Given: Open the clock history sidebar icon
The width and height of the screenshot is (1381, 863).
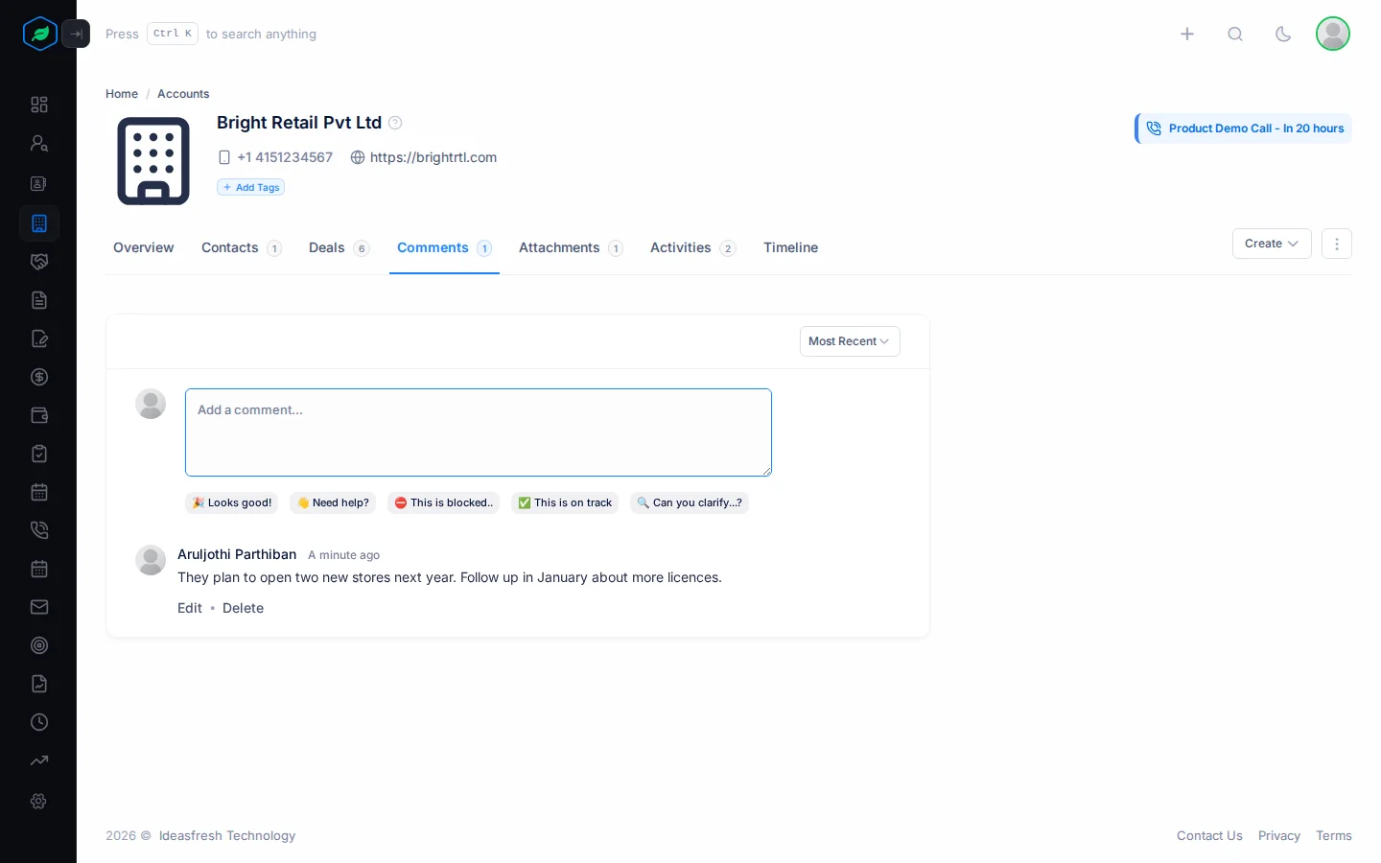Looking at the screenshot, I should click(39, 722).
